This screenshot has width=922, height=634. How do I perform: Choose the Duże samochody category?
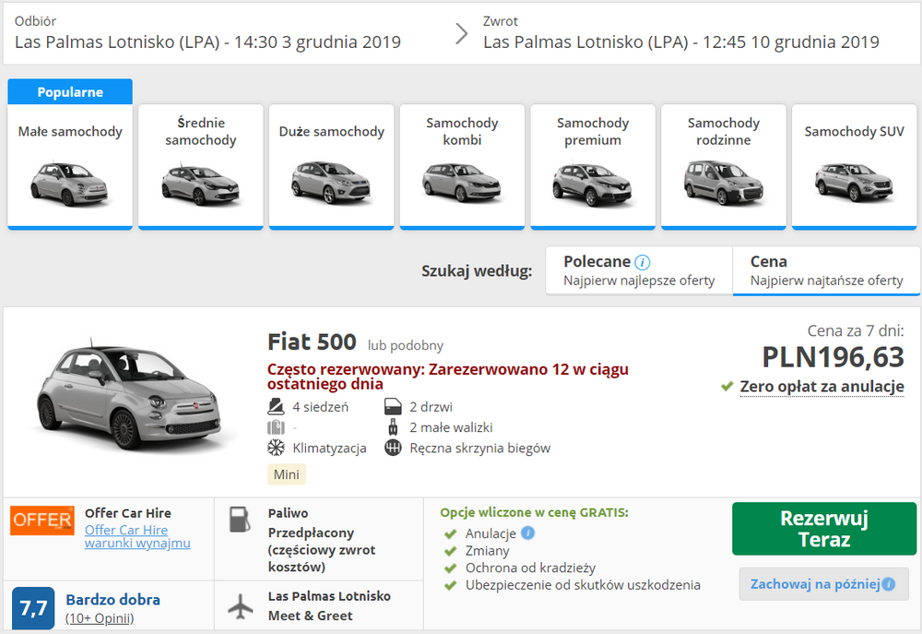point(331,167)
